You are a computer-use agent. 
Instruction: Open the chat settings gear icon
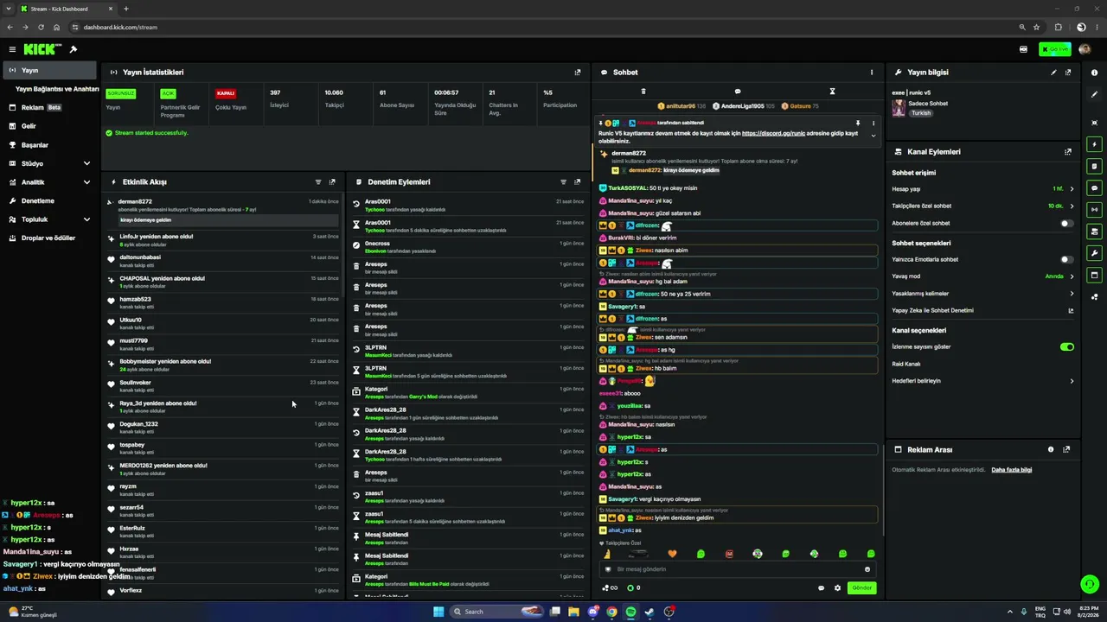pos(837,588)
